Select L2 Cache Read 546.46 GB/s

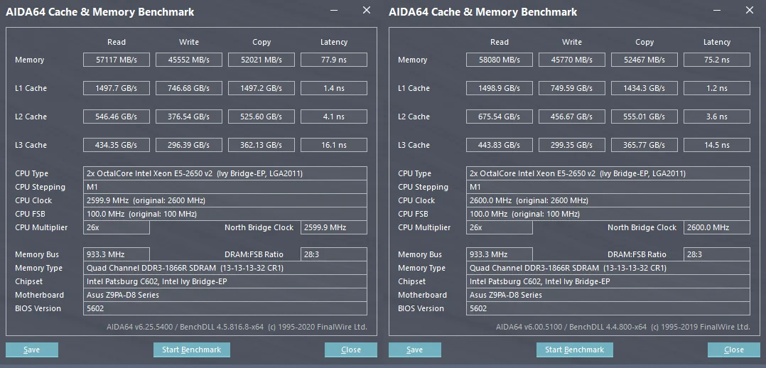coord(117,117)
